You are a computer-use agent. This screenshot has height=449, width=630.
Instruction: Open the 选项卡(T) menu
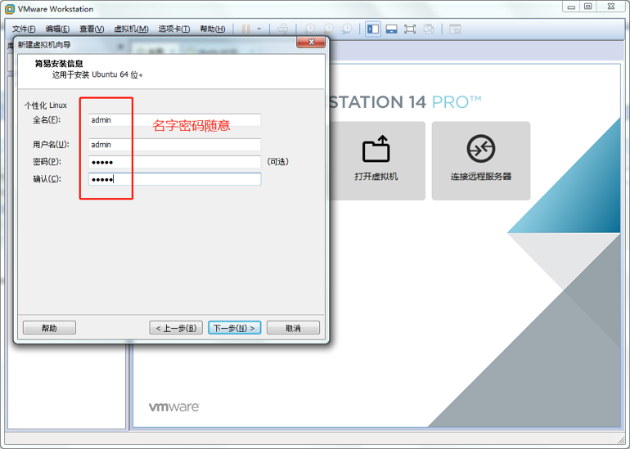pos(174,29)
